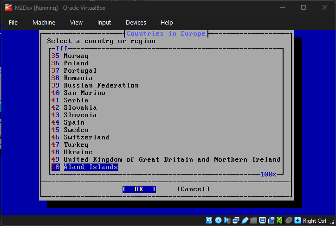
Task: Click the scroll-up arrows indicator above list
Action: 62,48
